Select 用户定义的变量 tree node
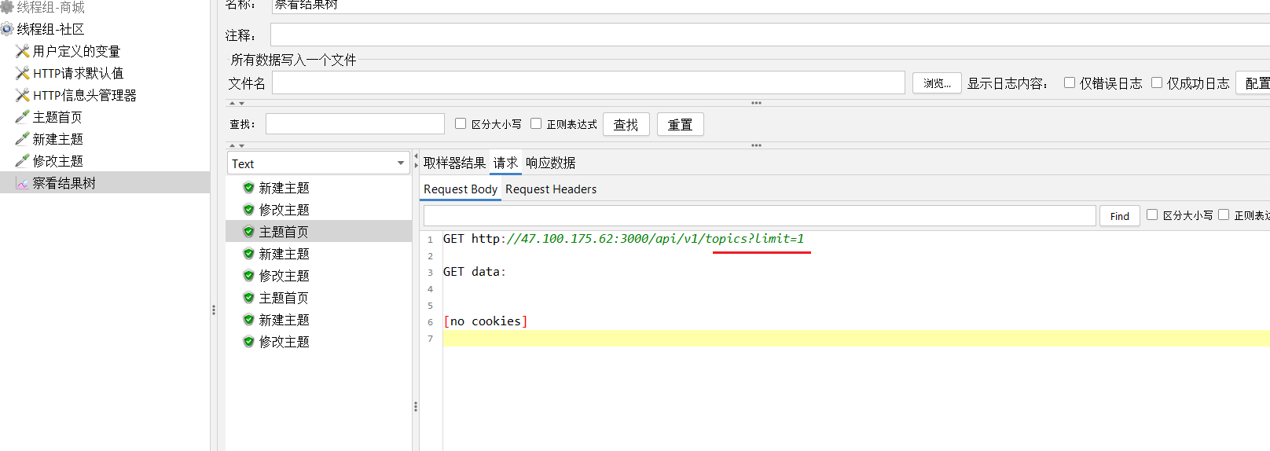 [x=76, y=51]
